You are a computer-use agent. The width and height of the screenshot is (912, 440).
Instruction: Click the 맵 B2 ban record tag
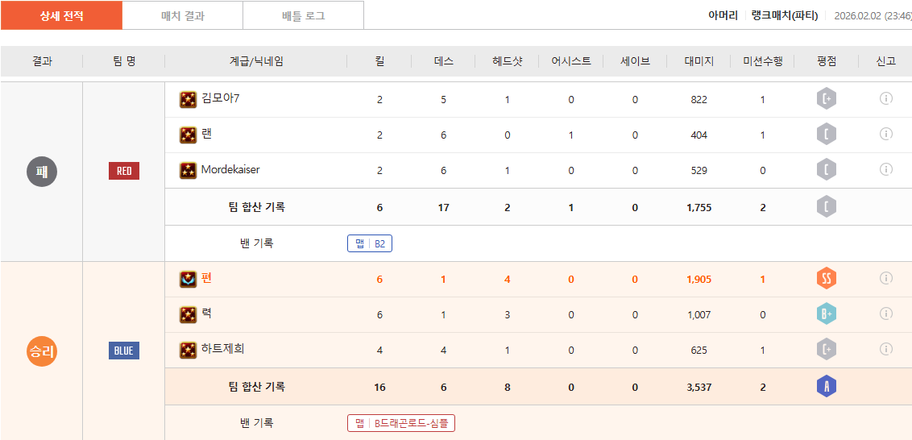tap(370, 243)
